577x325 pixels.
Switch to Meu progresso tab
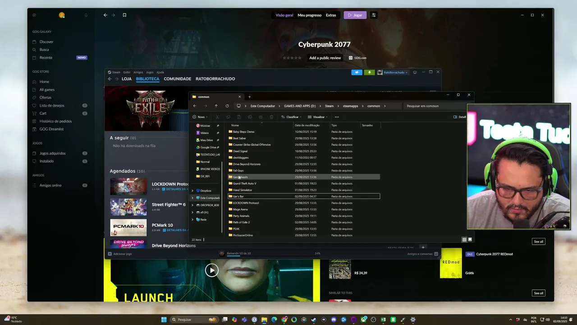click(309, 15)
